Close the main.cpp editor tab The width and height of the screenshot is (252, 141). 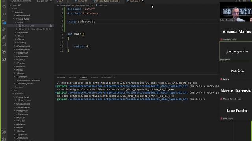pyautogui.click(x=143, y=1)
